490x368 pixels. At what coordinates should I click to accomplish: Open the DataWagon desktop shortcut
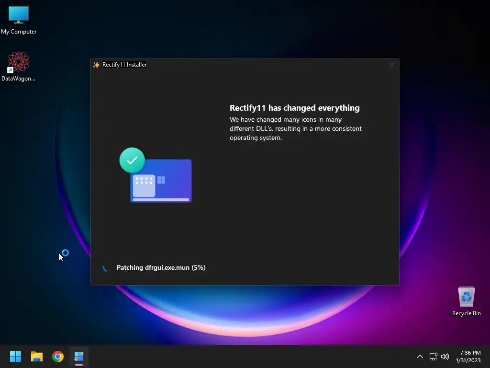19,66
